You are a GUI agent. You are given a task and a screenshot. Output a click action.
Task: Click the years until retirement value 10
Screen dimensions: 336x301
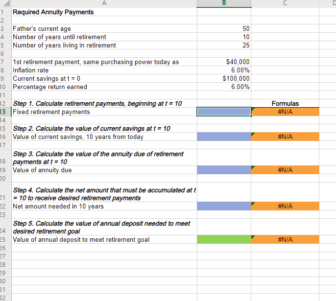pyautogui.click(x=224, y=37)
